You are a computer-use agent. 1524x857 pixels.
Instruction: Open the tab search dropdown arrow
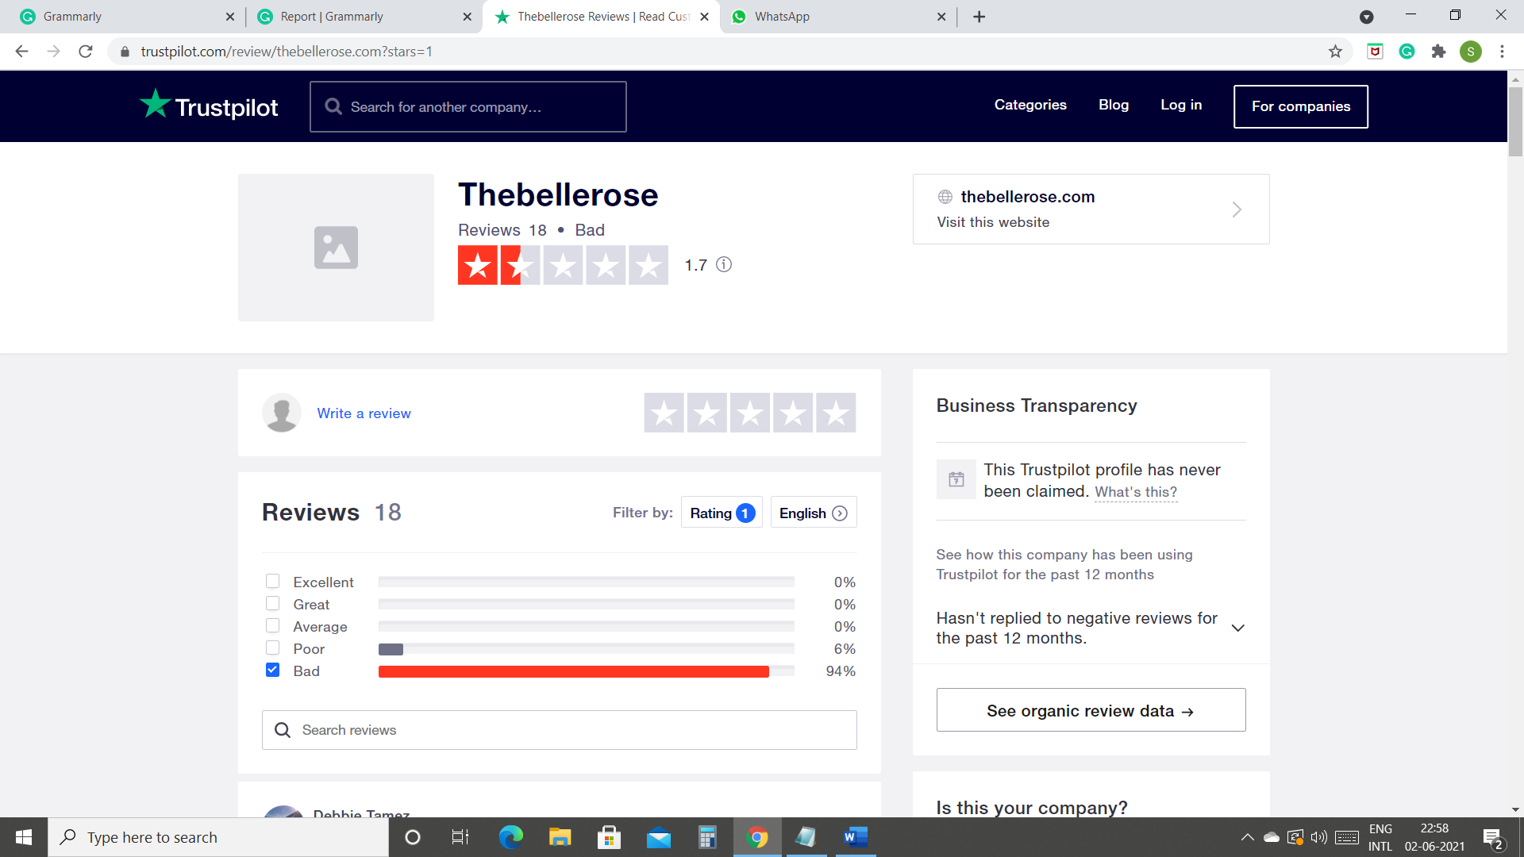(1366, 17)
